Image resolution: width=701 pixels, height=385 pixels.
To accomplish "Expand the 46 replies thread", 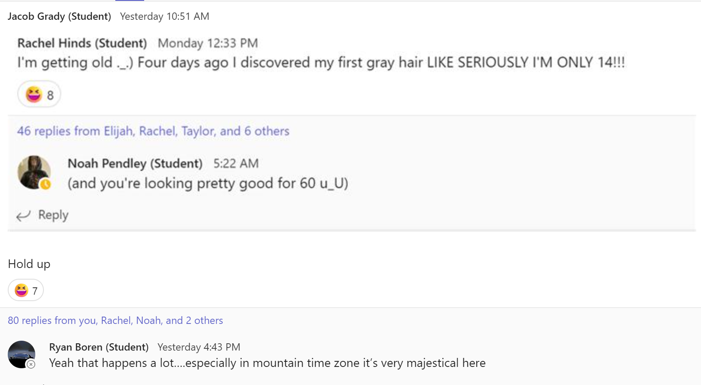I will (153, 131).
